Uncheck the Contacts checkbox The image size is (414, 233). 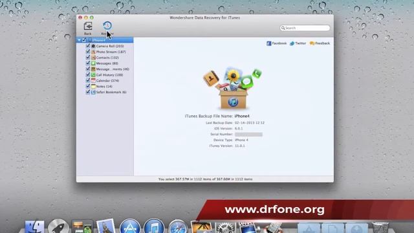[88, 58]
